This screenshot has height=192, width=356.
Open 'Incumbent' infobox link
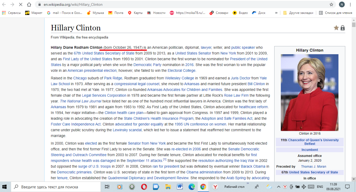(x=310, y=150)
